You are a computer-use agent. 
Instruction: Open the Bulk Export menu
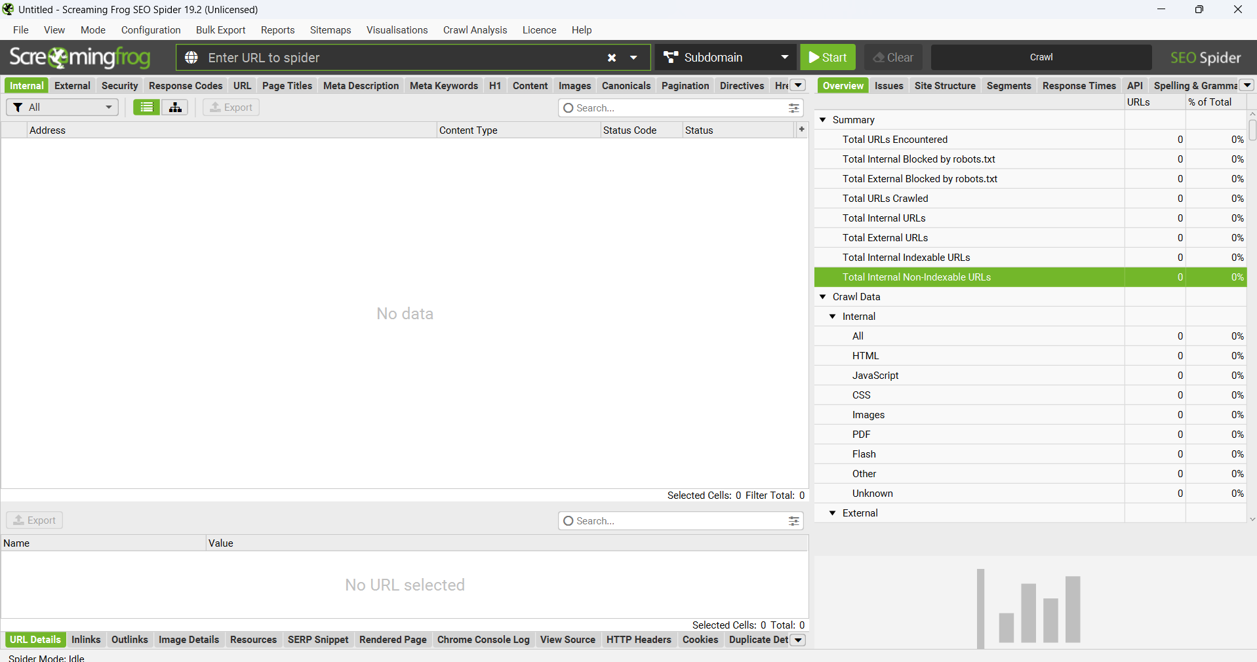[221, 30]
